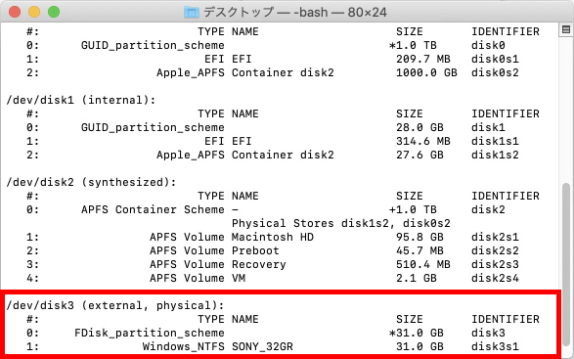This screenshot has width=574, height=359.
Task: Click the '*1.0 TB' size of disk0
Action: point(414,45)
